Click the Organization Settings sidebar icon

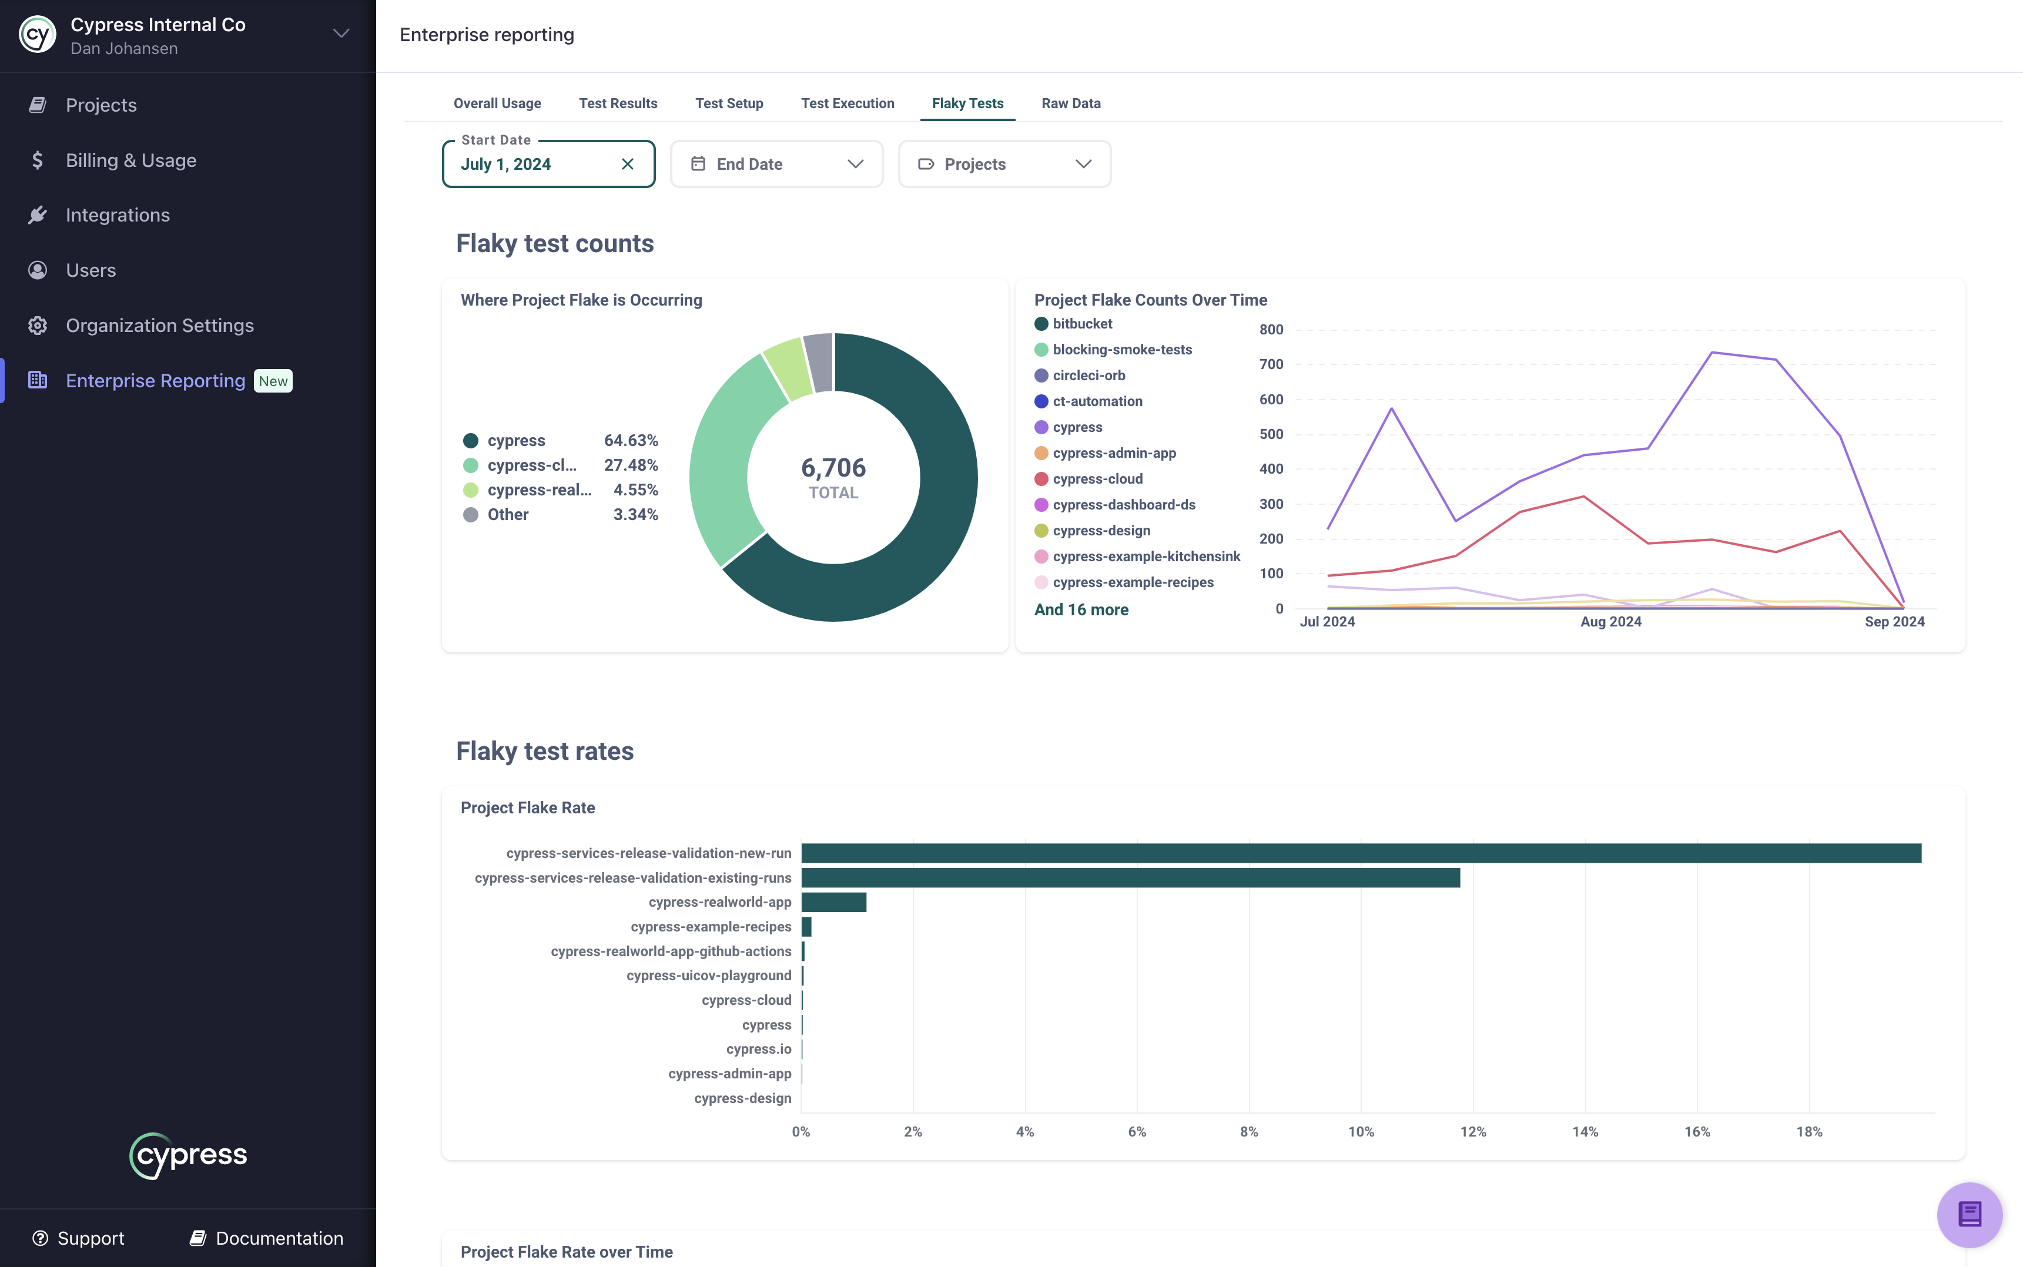(38, 324)
